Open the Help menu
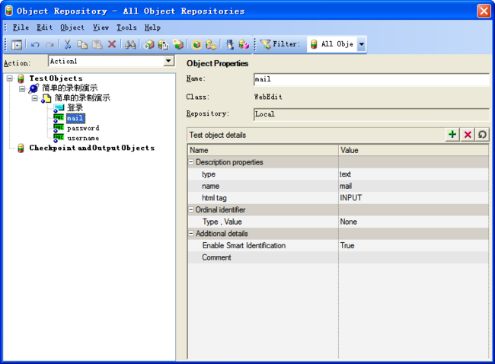The height and width of the screenshot is (364, 495). click(152, 27)
